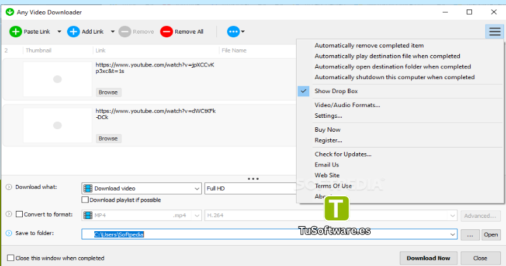Expand the Add Link dropdown arrow

pos(113,32)
